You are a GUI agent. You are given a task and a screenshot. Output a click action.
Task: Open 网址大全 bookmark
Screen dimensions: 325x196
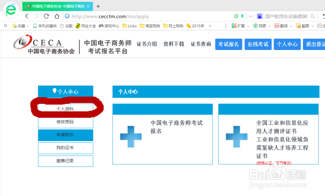(x=86, y=26)
